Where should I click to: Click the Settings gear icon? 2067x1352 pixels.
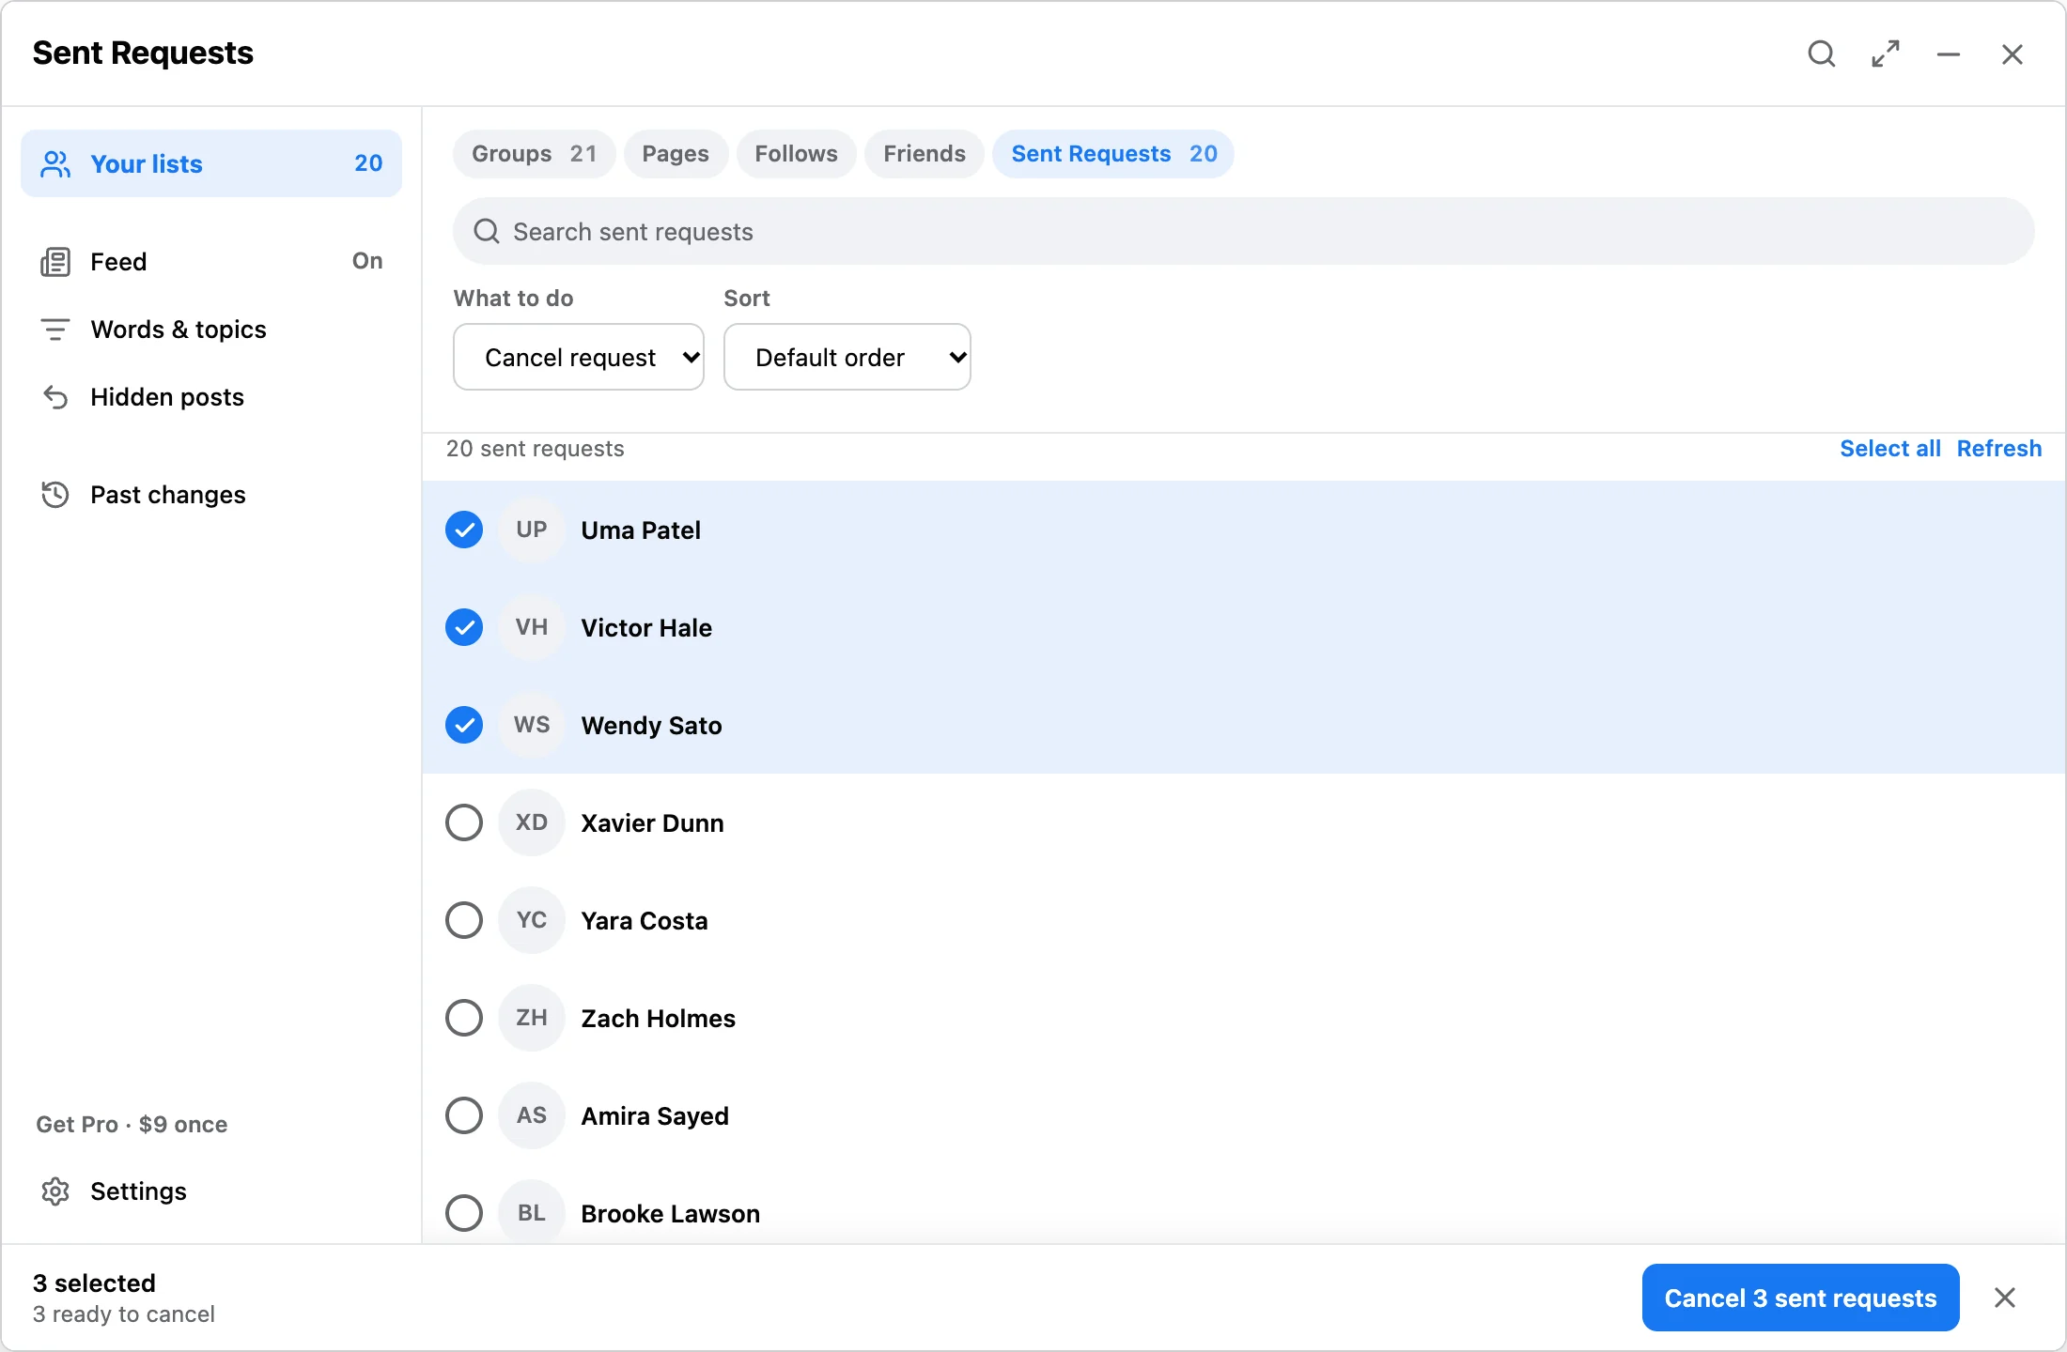pos(55,1191)
